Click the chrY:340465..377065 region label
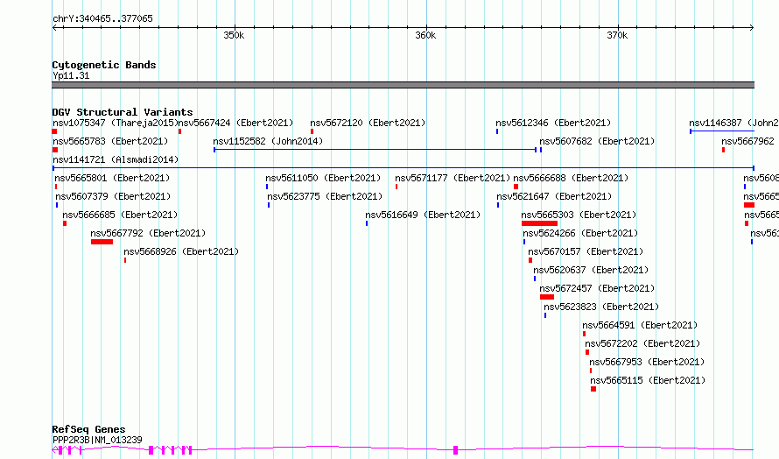 (102, 19)
